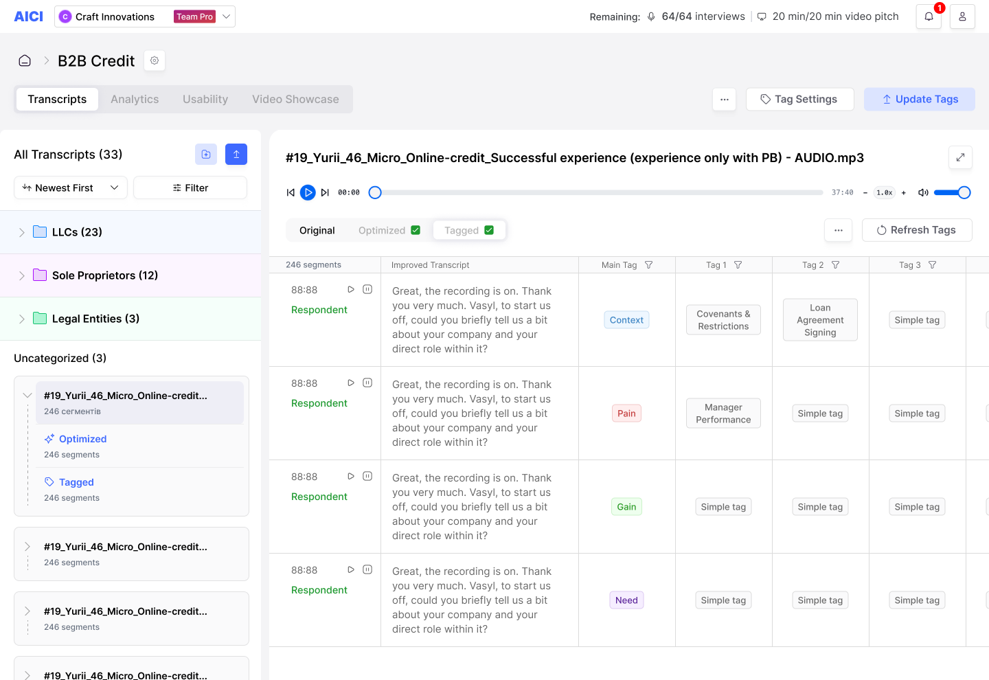Click the Update Tags button
Image resolution: width=989 pixels, height=680 pixels.
pyautogui.click(x=920, y=99)
